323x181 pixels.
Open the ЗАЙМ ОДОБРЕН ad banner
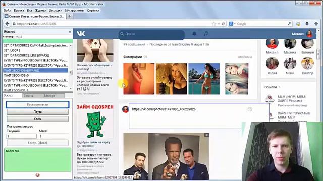[95, 121]
